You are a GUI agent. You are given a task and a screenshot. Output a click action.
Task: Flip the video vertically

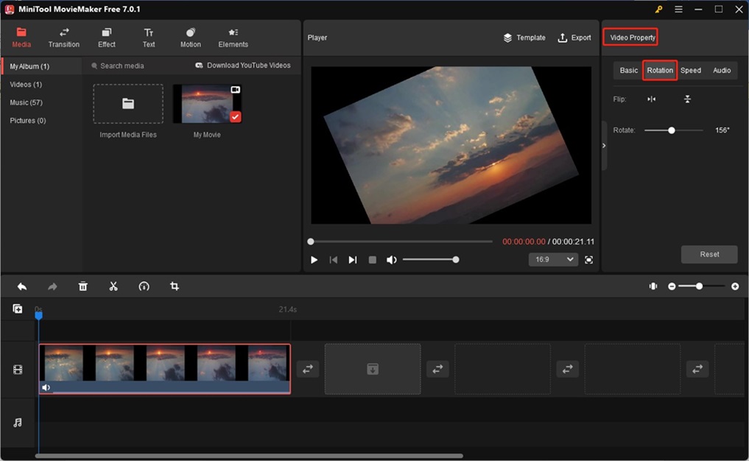[687, 99]
